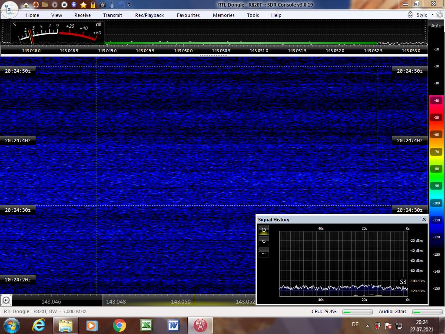Viewport: 445px width, 334px height.
Task: Toggle the padlock lock icon
Action: tap(93, 5)
